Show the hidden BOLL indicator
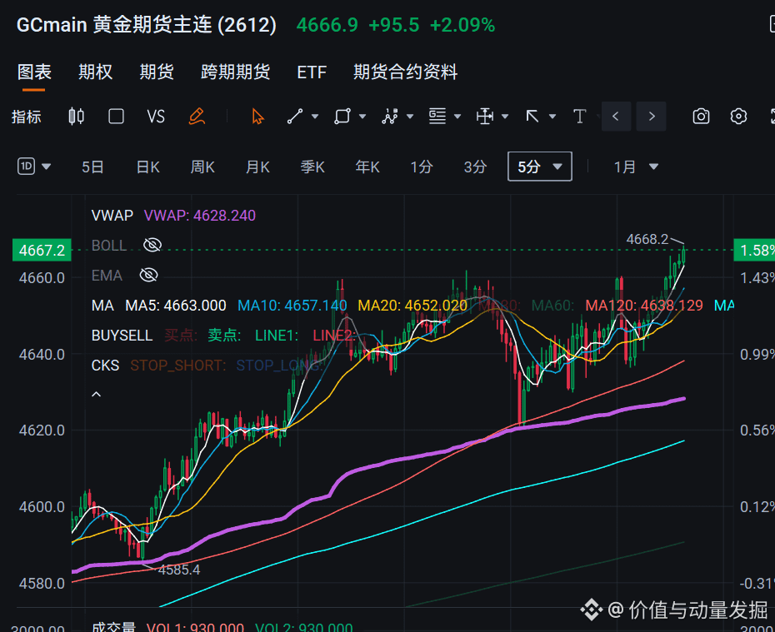The height and width of the screenshot is (632, 775). click(x=152, y=245)
